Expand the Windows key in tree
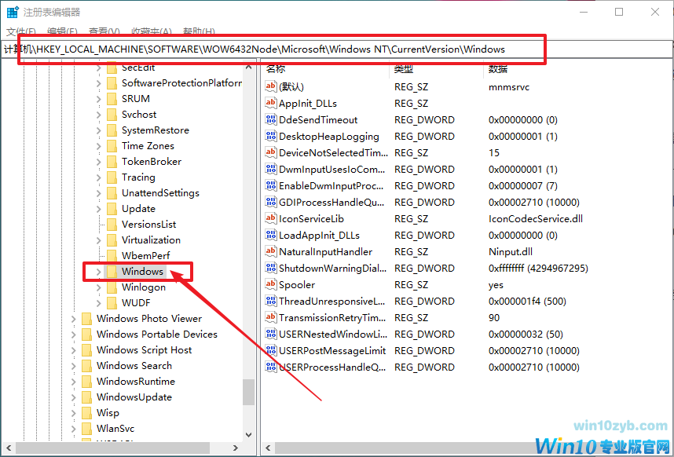 [x=98, y=272]
